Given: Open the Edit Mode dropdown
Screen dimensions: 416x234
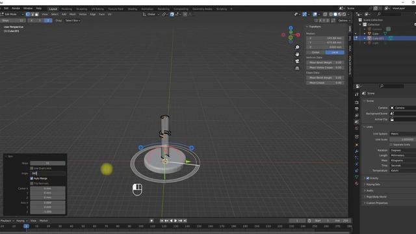Looking at the screenshot, I should click(x=12, y=14).
